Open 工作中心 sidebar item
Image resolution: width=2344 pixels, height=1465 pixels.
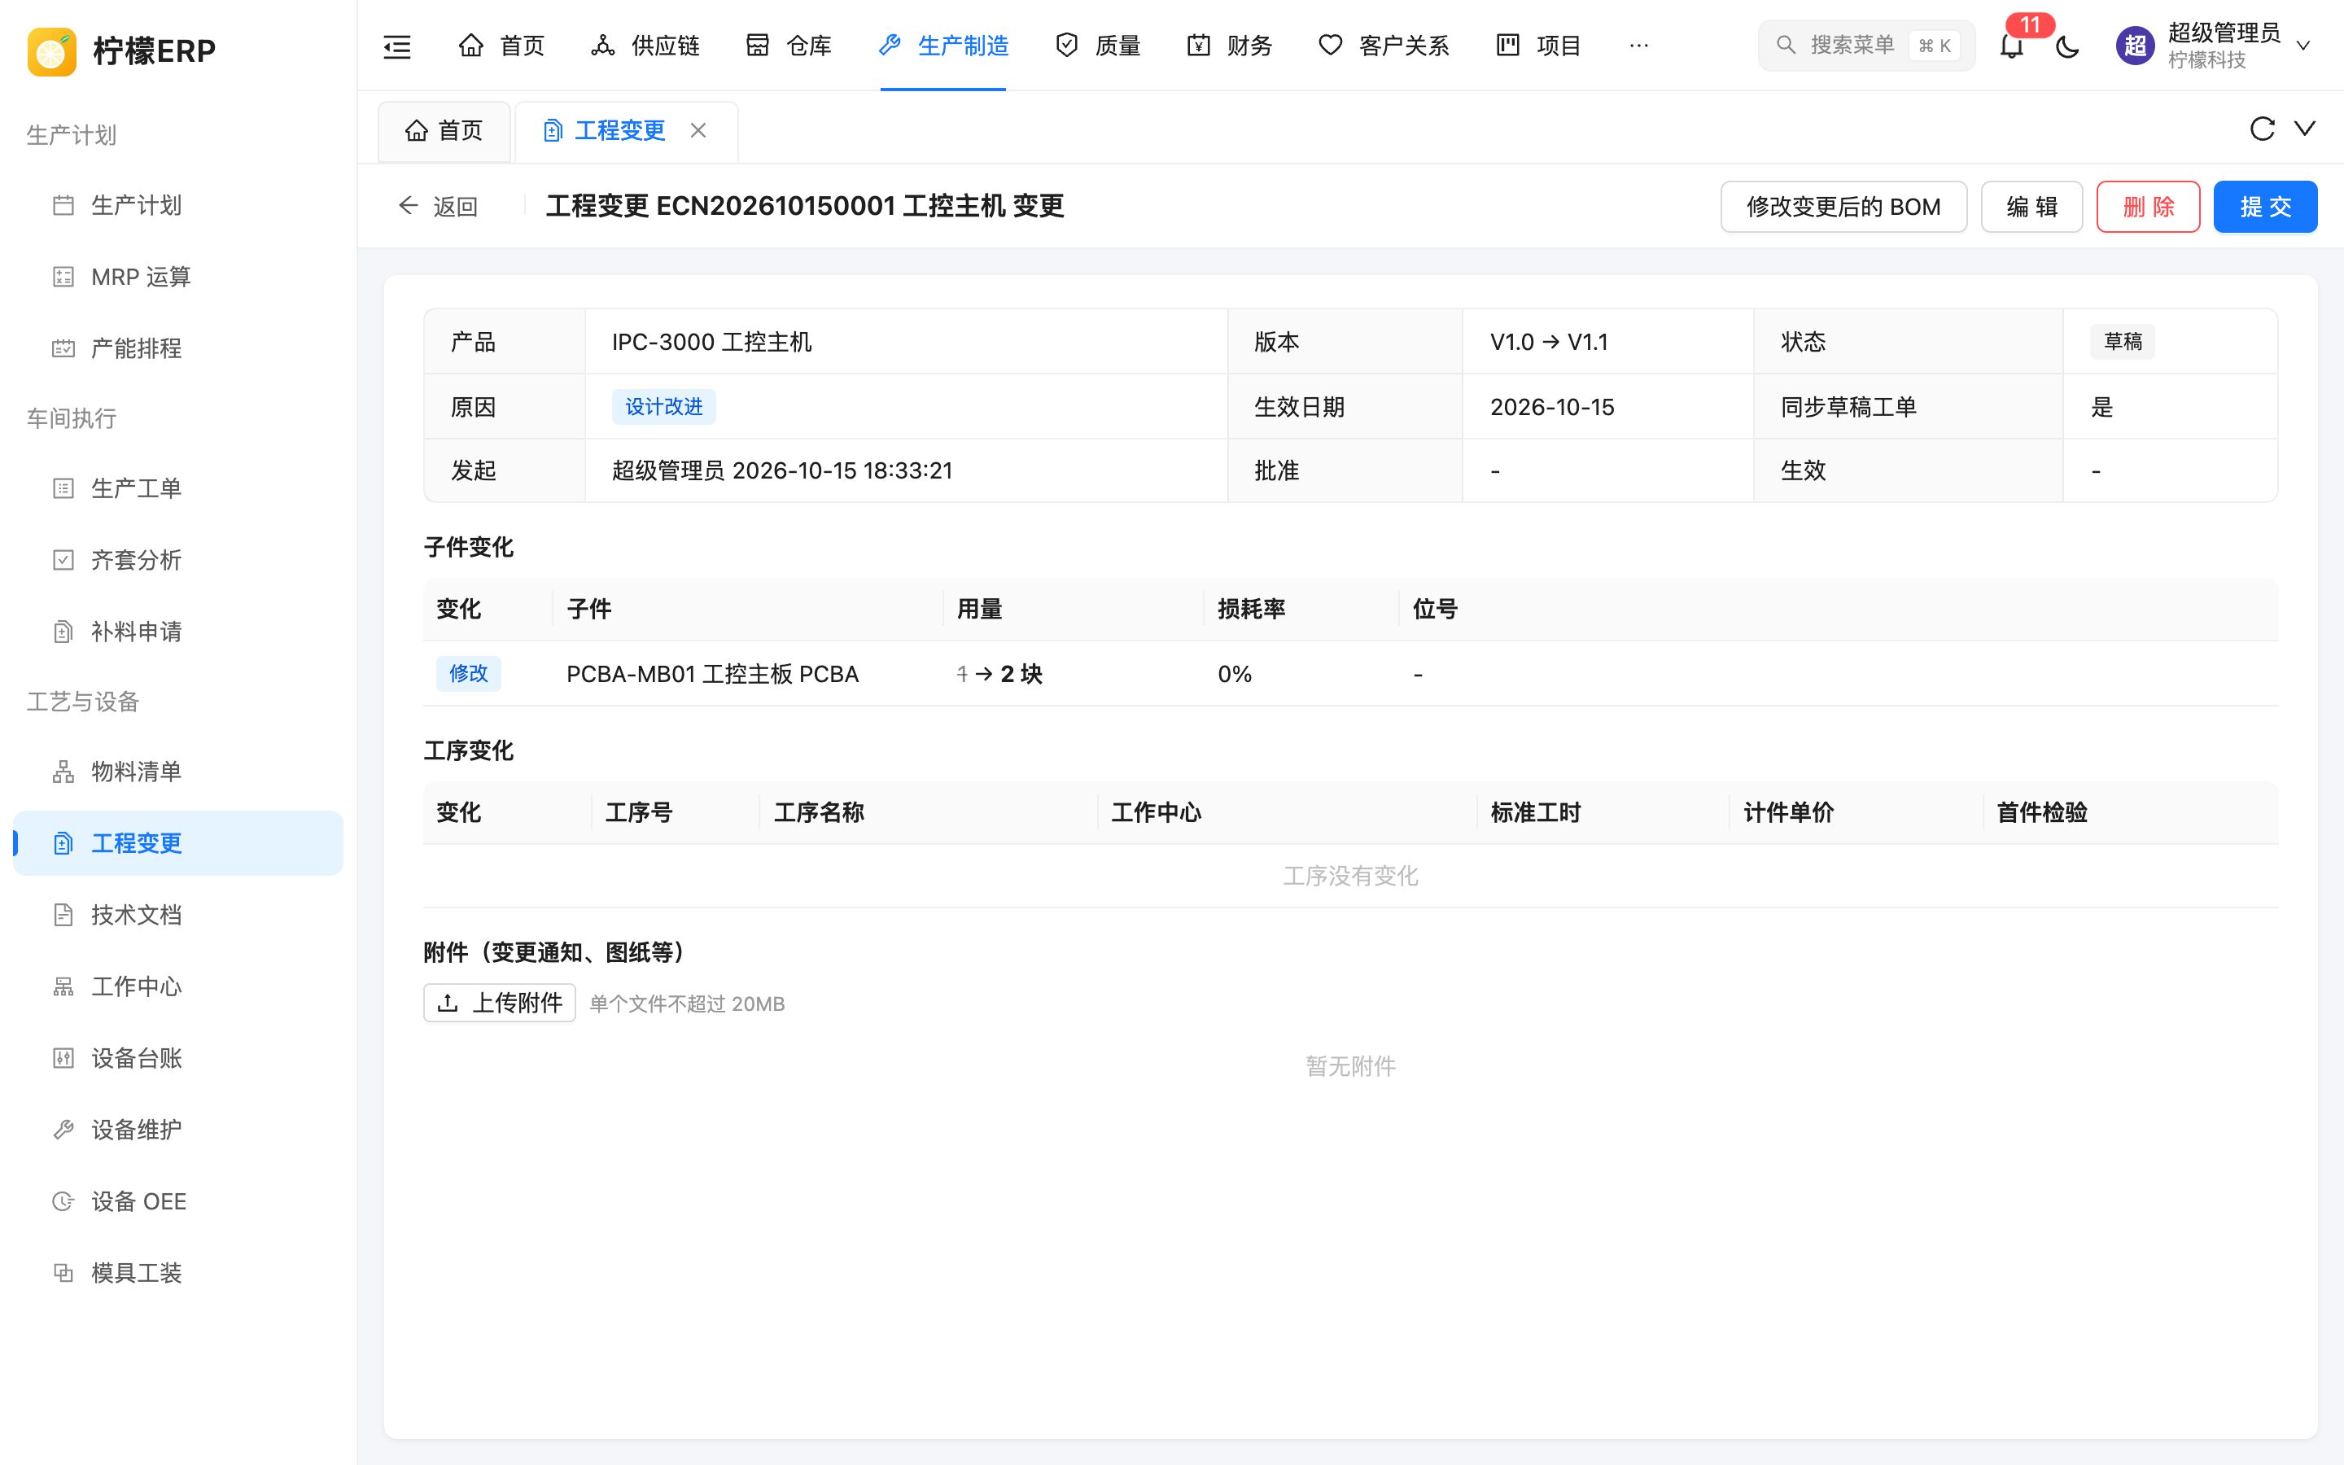tap(178, 986)
